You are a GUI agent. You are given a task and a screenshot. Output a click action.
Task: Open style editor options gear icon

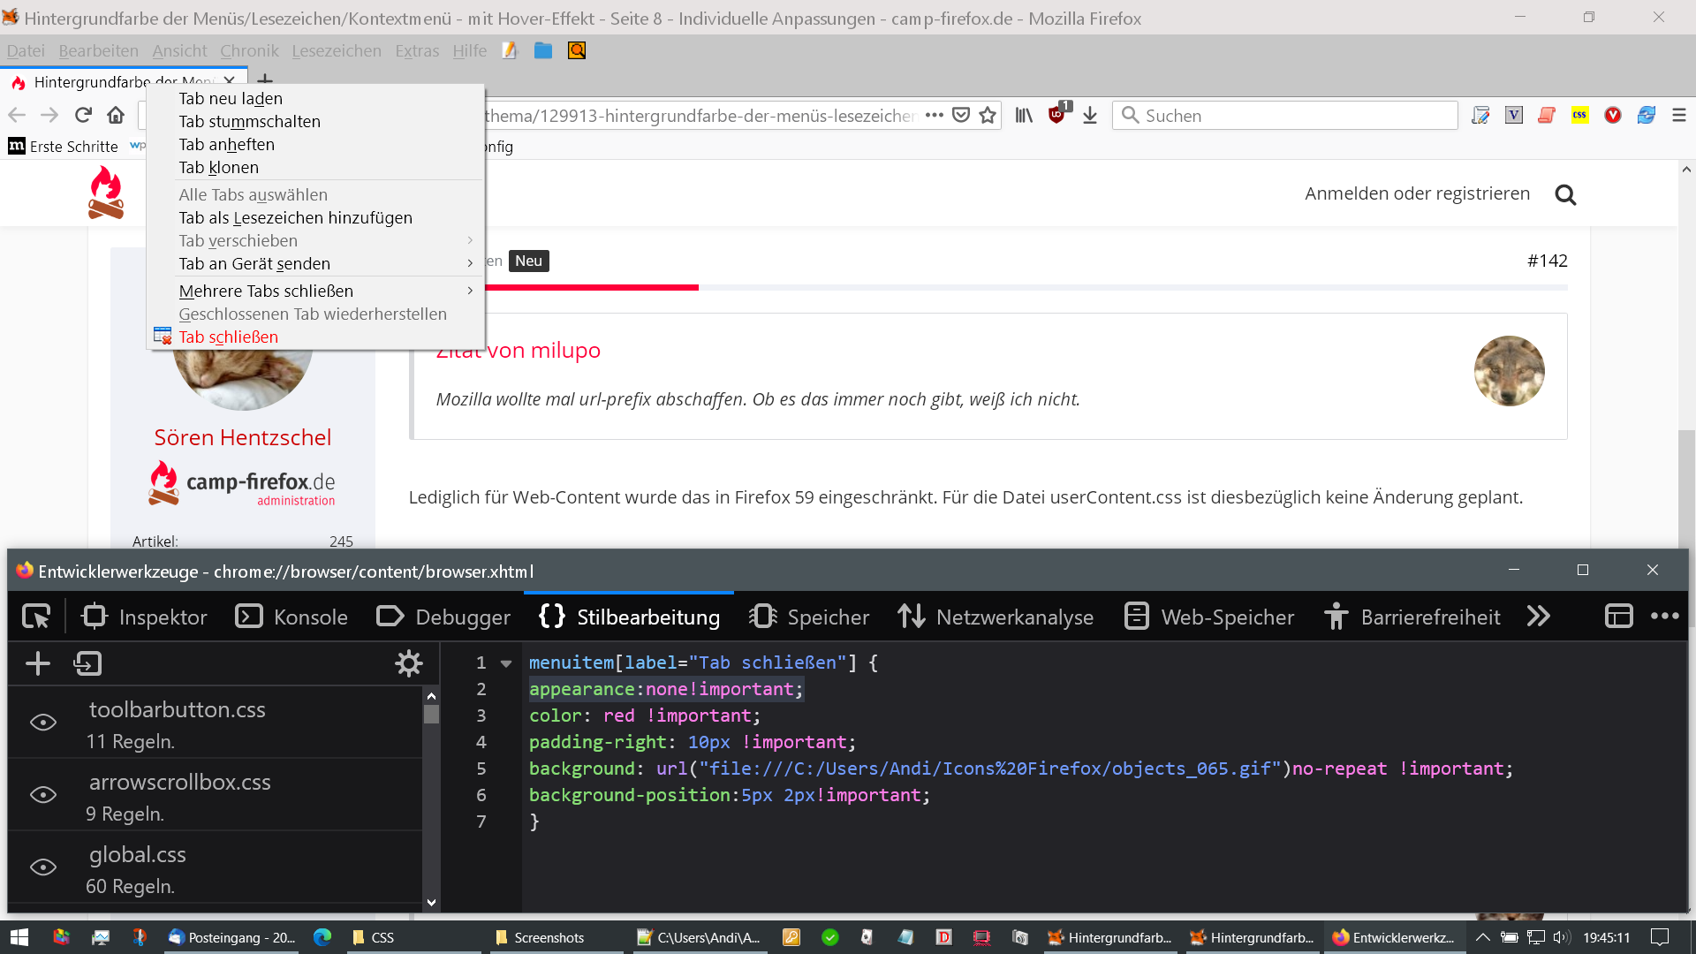409,663
